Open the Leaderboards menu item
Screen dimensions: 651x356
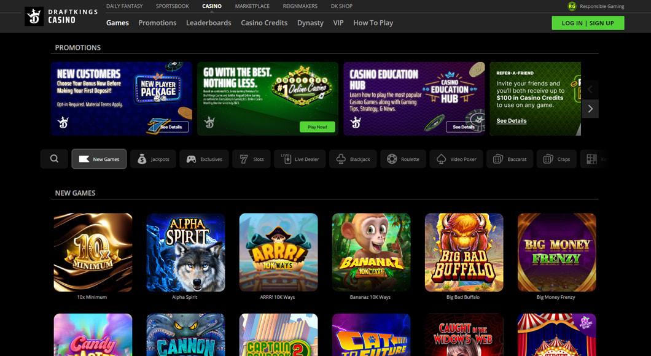tap(208, 23)
